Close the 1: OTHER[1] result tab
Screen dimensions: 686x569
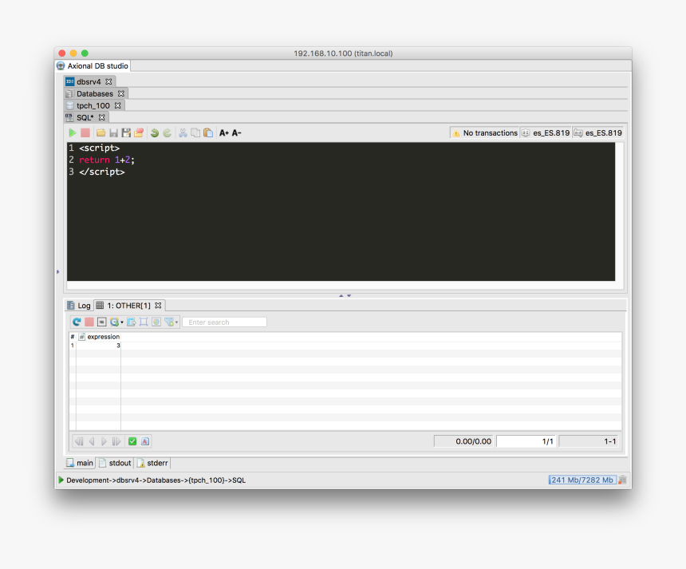159,306
